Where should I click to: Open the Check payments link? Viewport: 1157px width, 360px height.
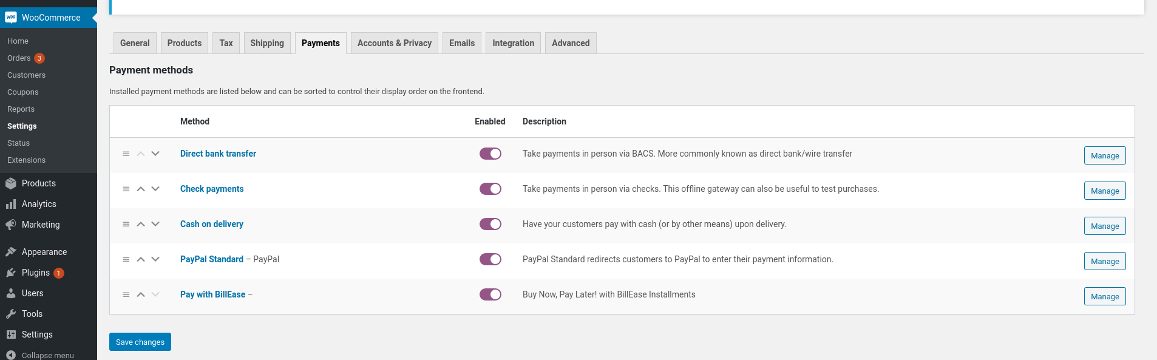212,189
